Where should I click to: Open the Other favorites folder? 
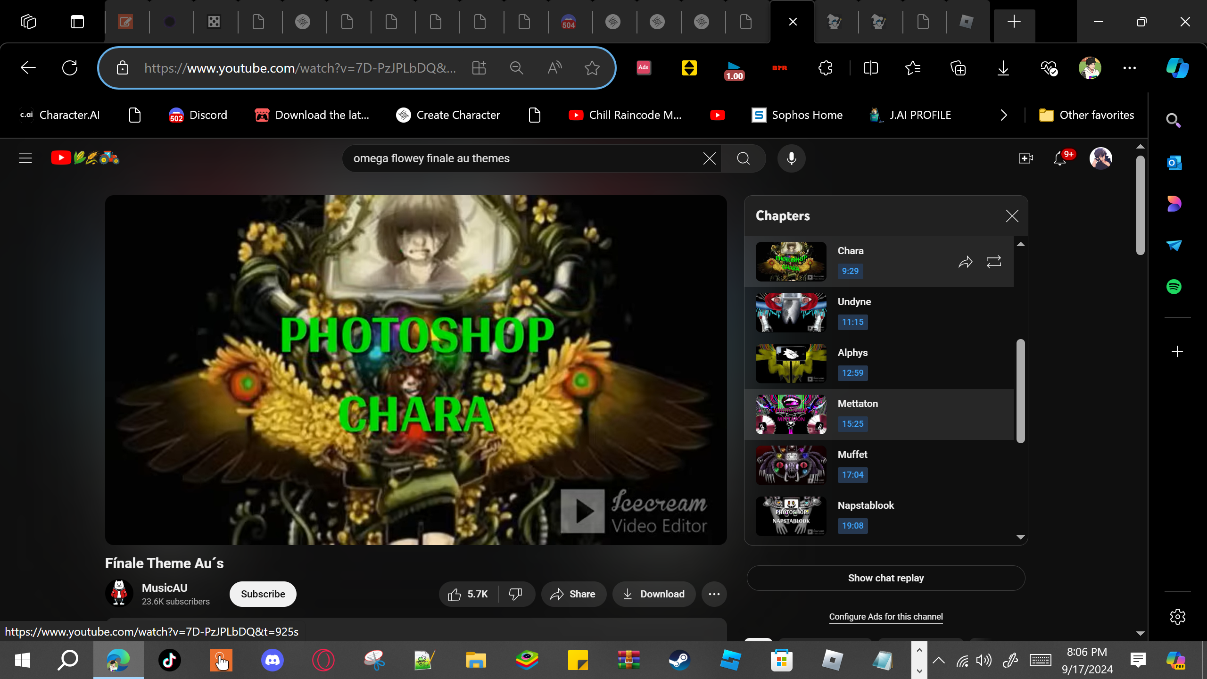1086,115
